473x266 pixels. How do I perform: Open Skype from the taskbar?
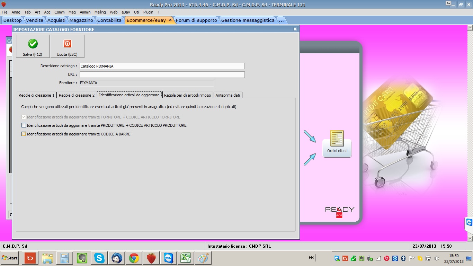tap(99, 258)
